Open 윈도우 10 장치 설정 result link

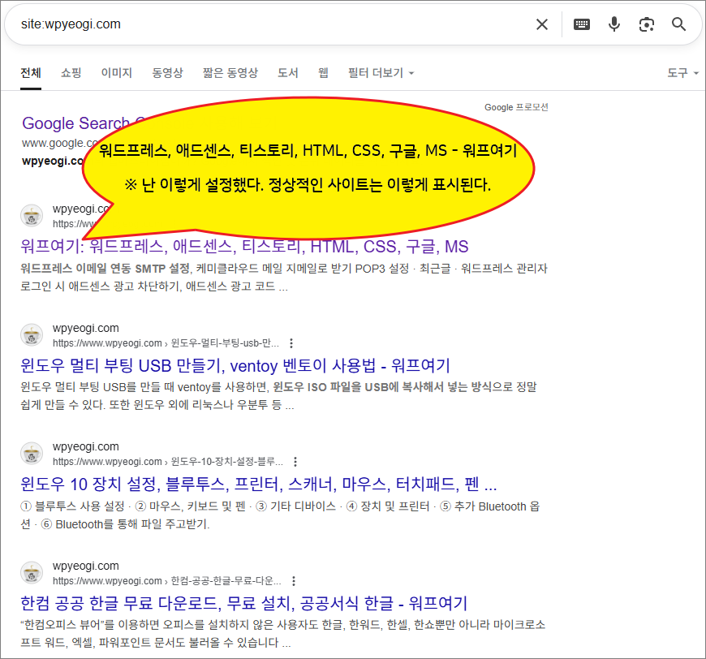pyautogui.click(x=258, y=485)
